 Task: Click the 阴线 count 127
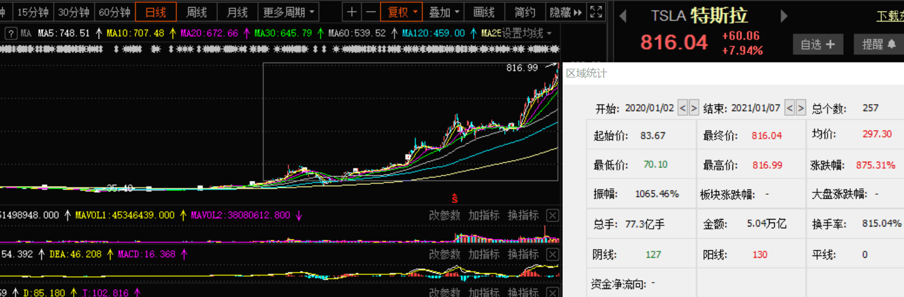[653, 254]
